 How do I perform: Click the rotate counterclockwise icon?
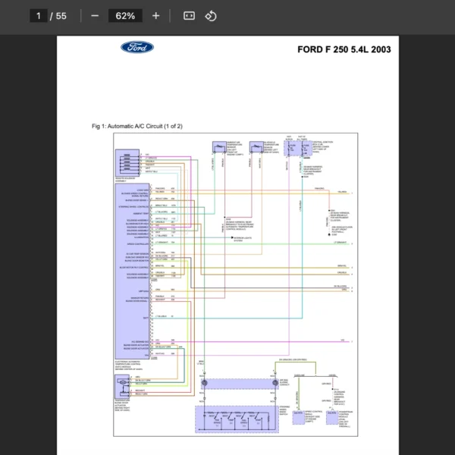coord(211,16)
